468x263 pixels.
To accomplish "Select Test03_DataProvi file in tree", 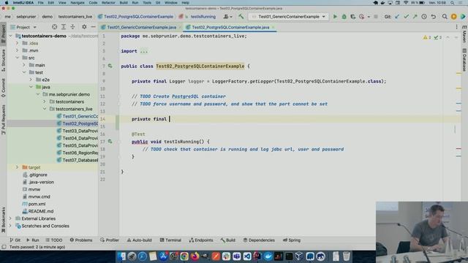I will (x=78, y=131).
